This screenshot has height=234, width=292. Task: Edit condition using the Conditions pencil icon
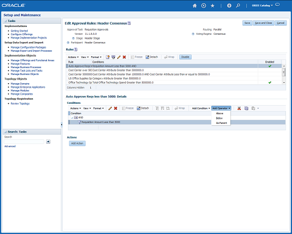(110, 108)
